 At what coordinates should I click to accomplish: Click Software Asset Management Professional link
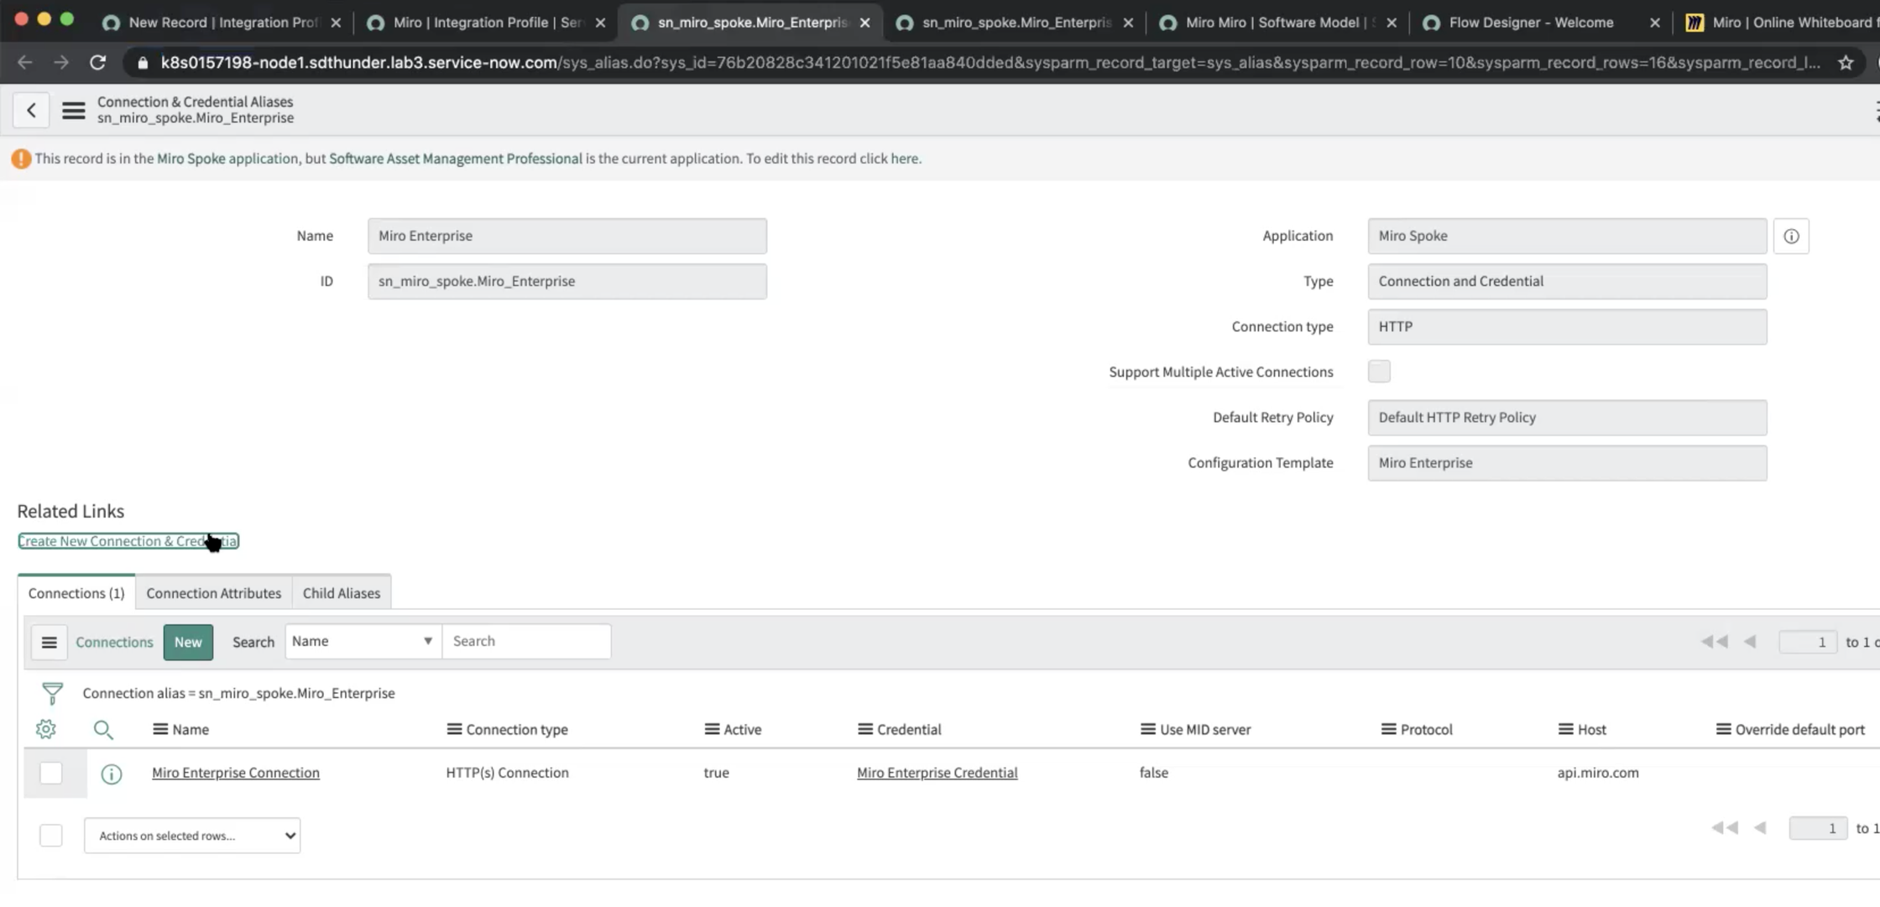[x=456, y=159]
